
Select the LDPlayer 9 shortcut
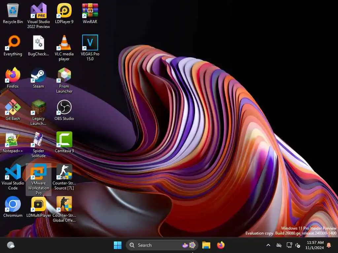[x=64, y=13]
